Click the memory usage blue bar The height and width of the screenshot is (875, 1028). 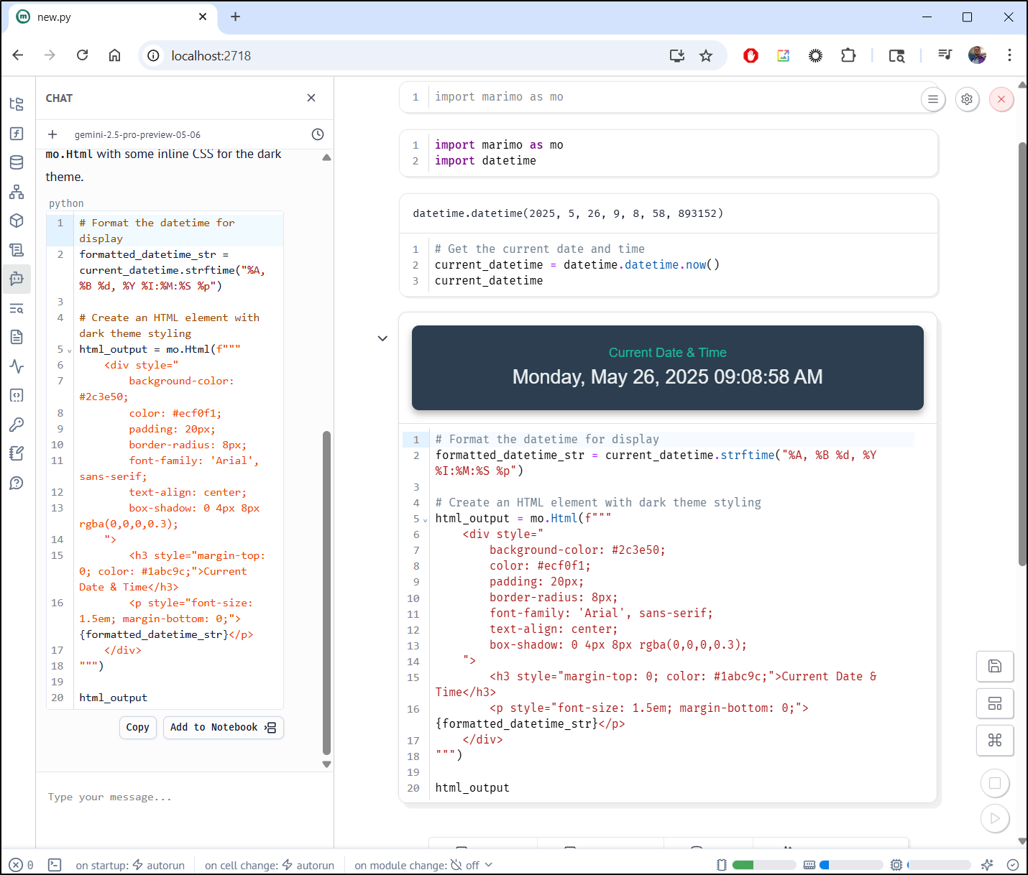point(851,865)
